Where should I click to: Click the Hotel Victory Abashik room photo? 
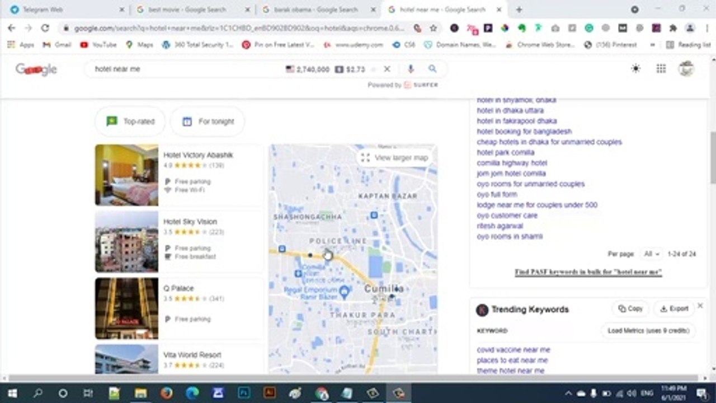click(x=126, y=175)
